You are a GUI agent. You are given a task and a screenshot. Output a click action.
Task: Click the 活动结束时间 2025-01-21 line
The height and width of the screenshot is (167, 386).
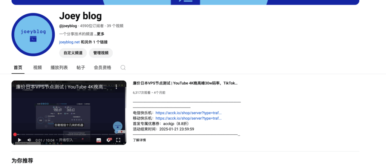click(x=164, y=129)
